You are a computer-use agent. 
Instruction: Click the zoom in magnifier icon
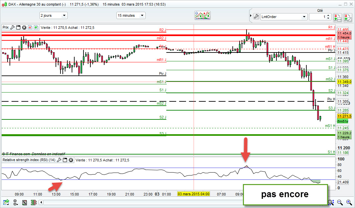(x=349, y=202)
